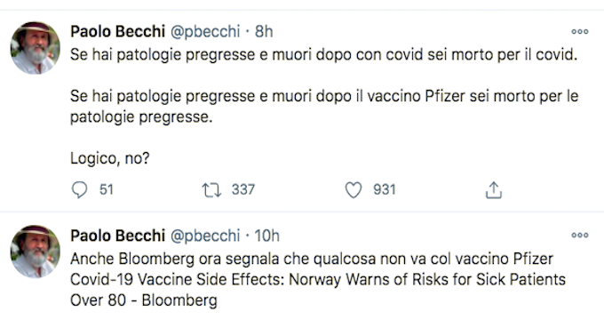
Task: View the 337 retweets count
Action: tap(243, 189)
